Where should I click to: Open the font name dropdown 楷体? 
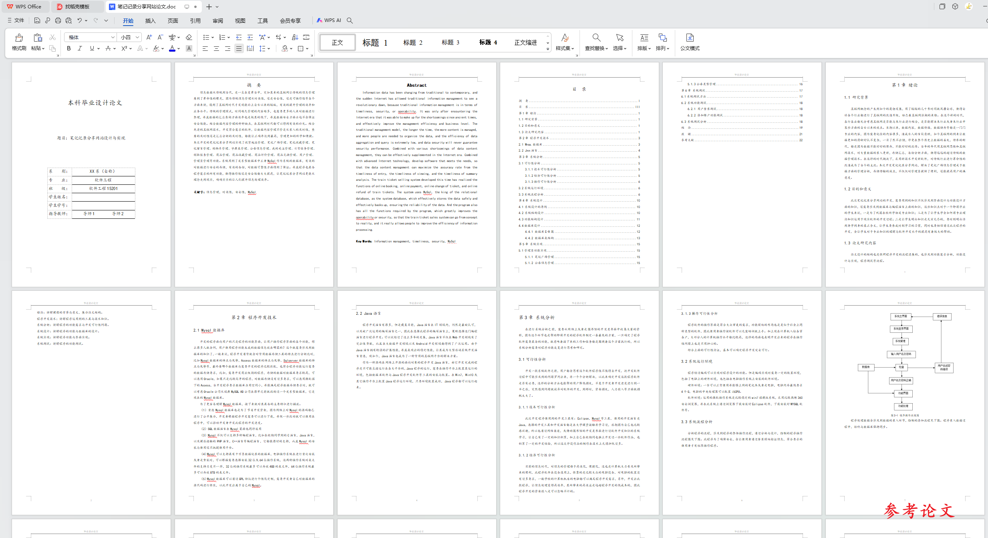pos(113,37)
